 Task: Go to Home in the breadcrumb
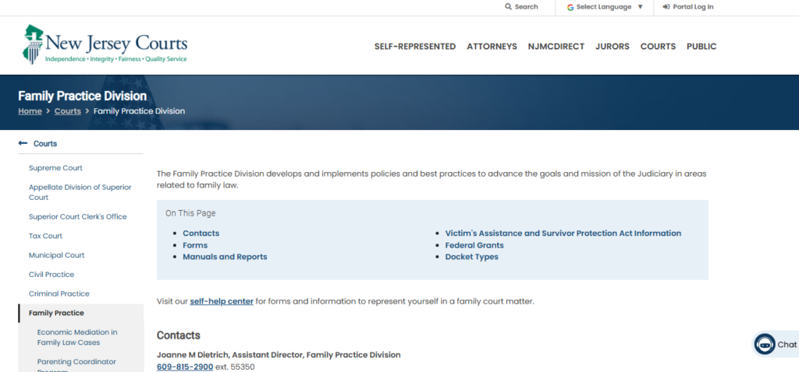pyautogui.click(x=30, y=111)
